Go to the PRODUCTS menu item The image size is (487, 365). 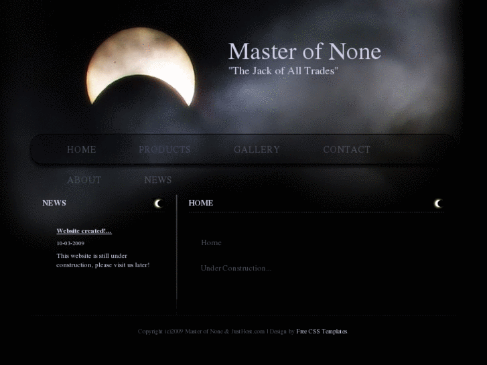coord(165,150)
